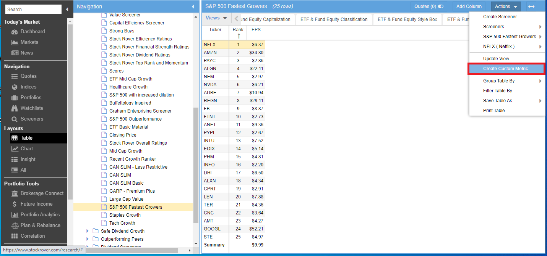This screenshot has height=256, width=547.
Task: Collapse the Navigation panel arrow
Action: 193,6
